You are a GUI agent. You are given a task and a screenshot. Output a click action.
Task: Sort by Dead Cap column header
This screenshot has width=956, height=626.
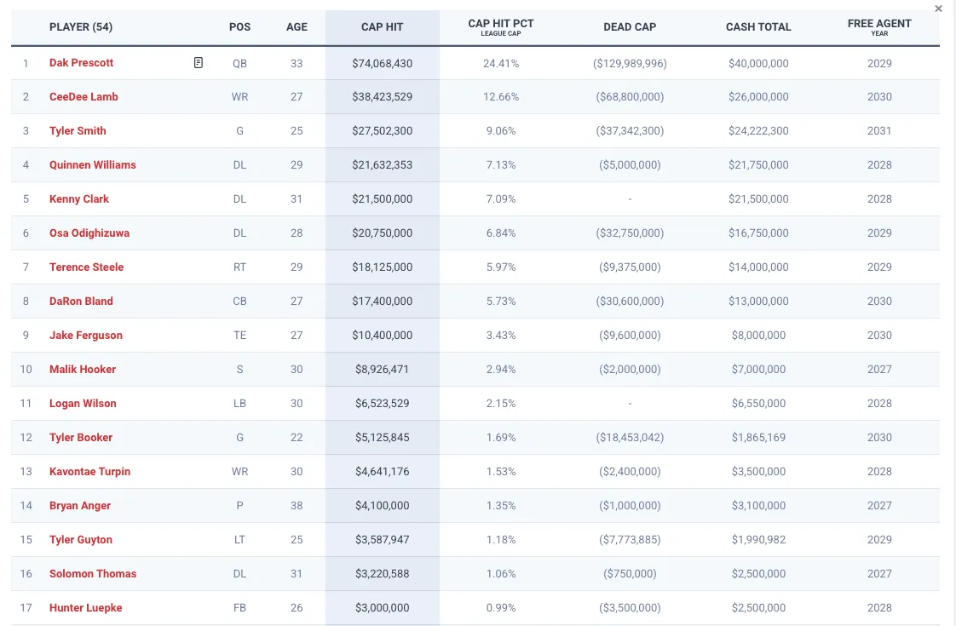[630, 27]
